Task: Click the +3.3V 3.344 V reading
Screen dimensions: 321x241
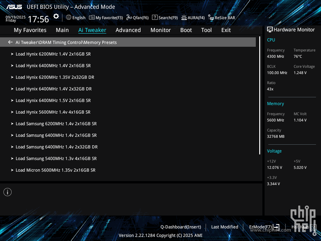Action: point(273,184)
